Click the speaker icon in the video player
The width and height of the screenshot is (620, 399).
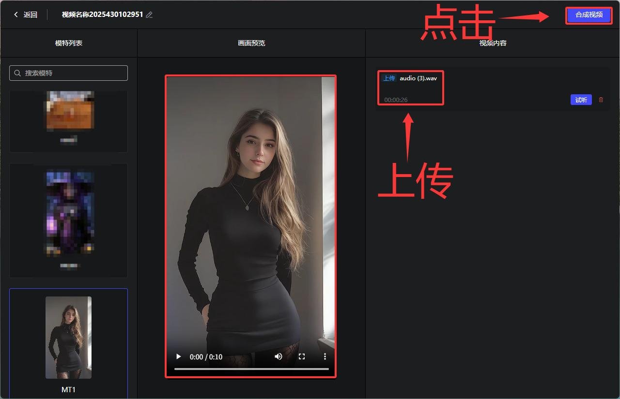point(278,356)
